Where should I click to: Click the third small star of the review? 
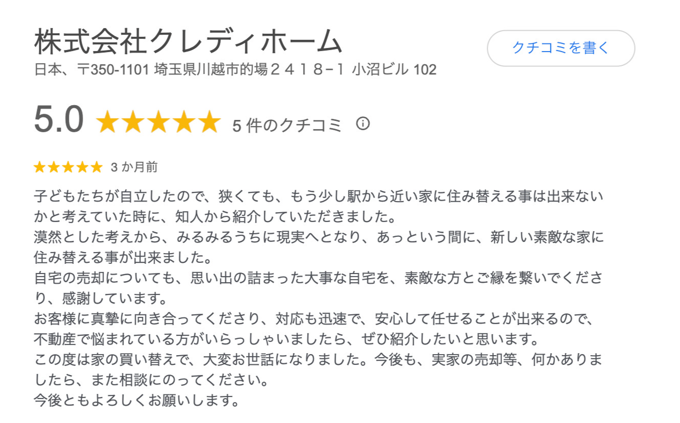68,167
